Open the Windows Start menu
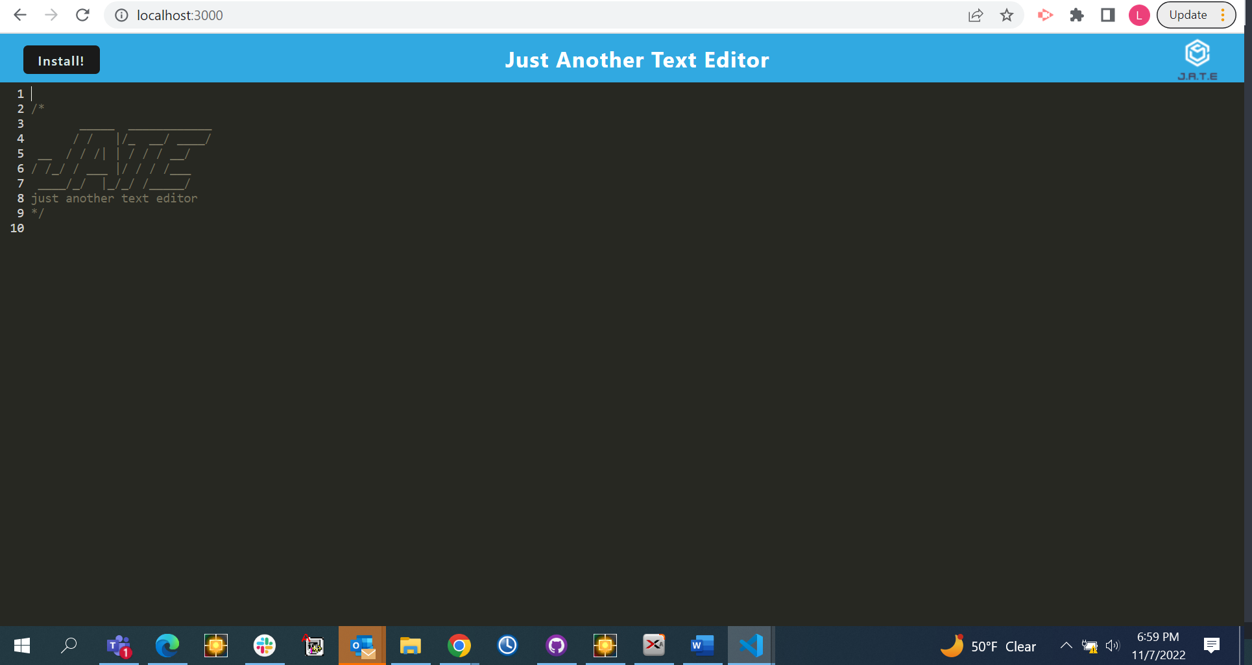 pyautogui.click(x=21, y=646)
